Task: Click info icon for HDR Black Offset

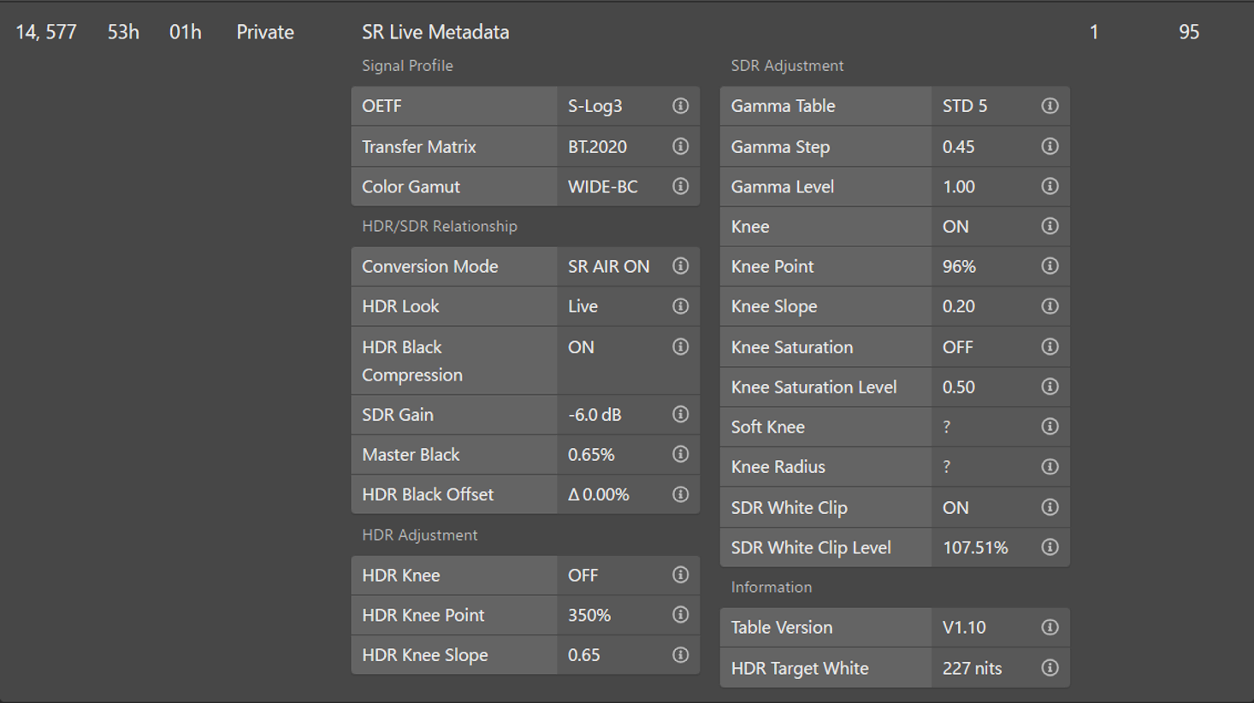Action: (680, 494)
